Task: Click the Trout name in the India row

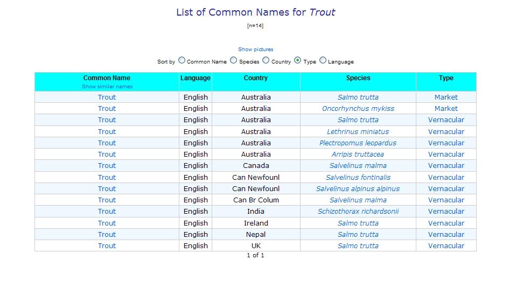Action: tap(107, 212)
